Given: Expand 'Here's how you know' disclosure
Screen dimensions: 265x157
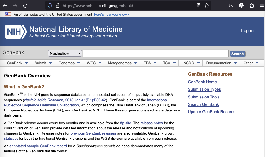Looking at the screenshot, I should (112, 15).
